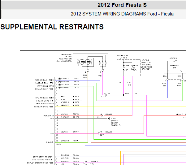Click the ENS pin label
The height and width of the screenshot is (165, 186).
pos(52,133)
